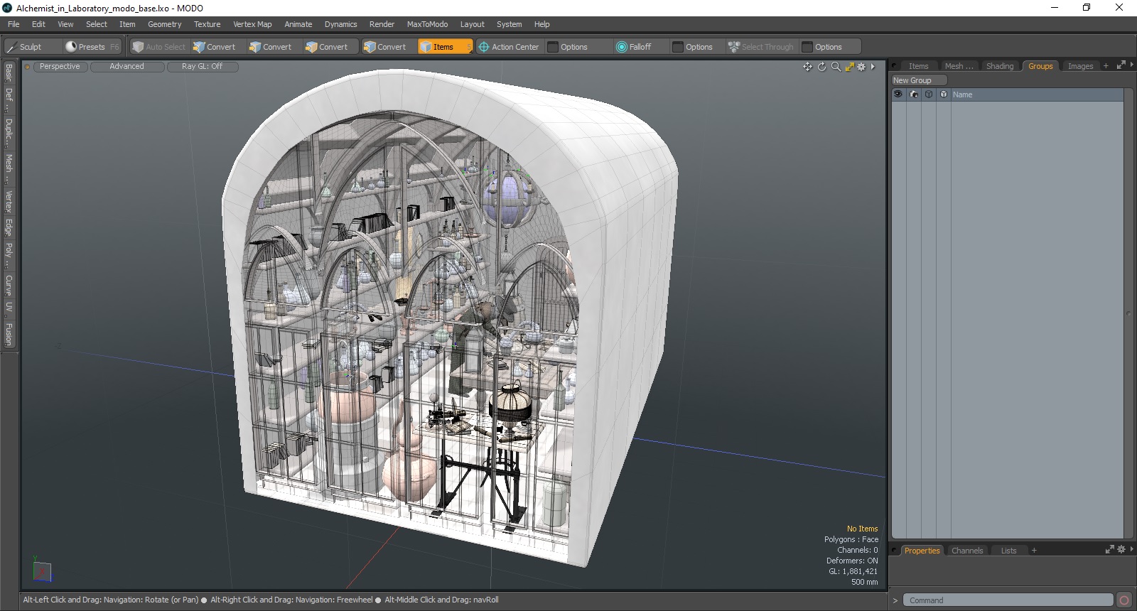The height and width of the screenshot is (611, 1137).
Task: Click the viewport pan move icon
Action: pos(807,67)
